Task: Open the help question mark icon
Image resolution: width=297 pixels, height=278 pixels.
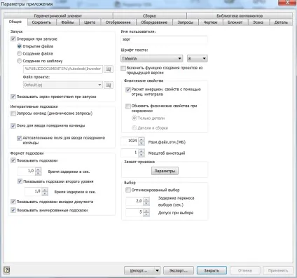Action: [x=7, y=270]
